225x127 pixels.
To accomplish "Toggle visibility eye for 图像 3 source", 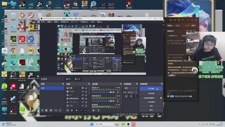I will click(83, 106).
